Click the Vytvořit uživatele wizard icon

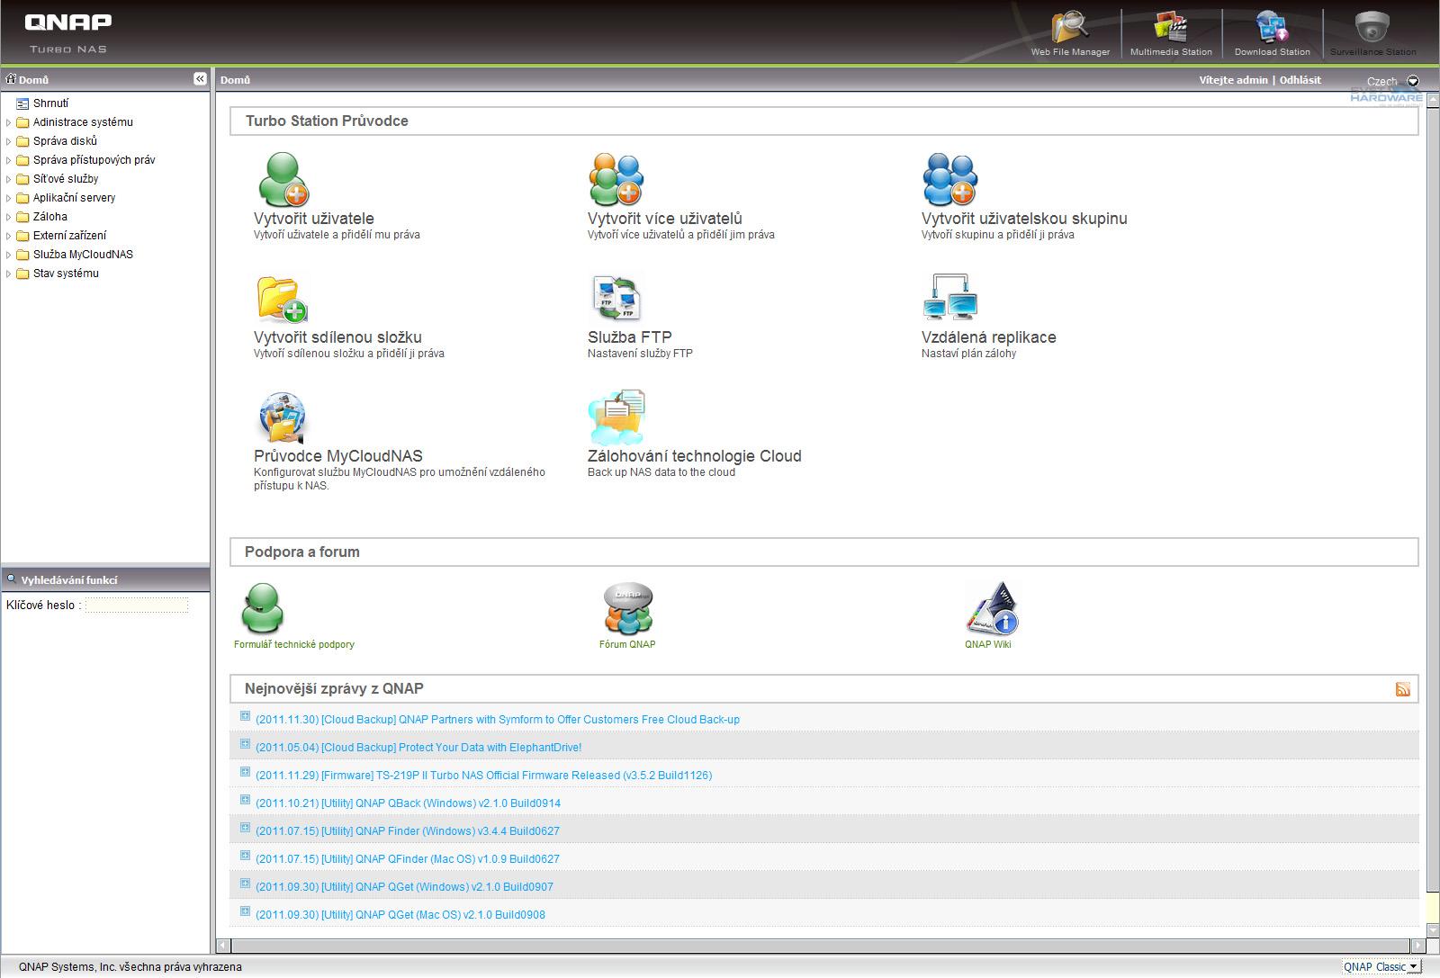[x=283, y=179]
